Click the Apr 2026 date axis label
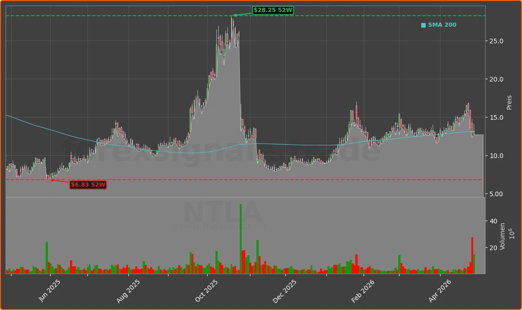 (x=440, y=291)
